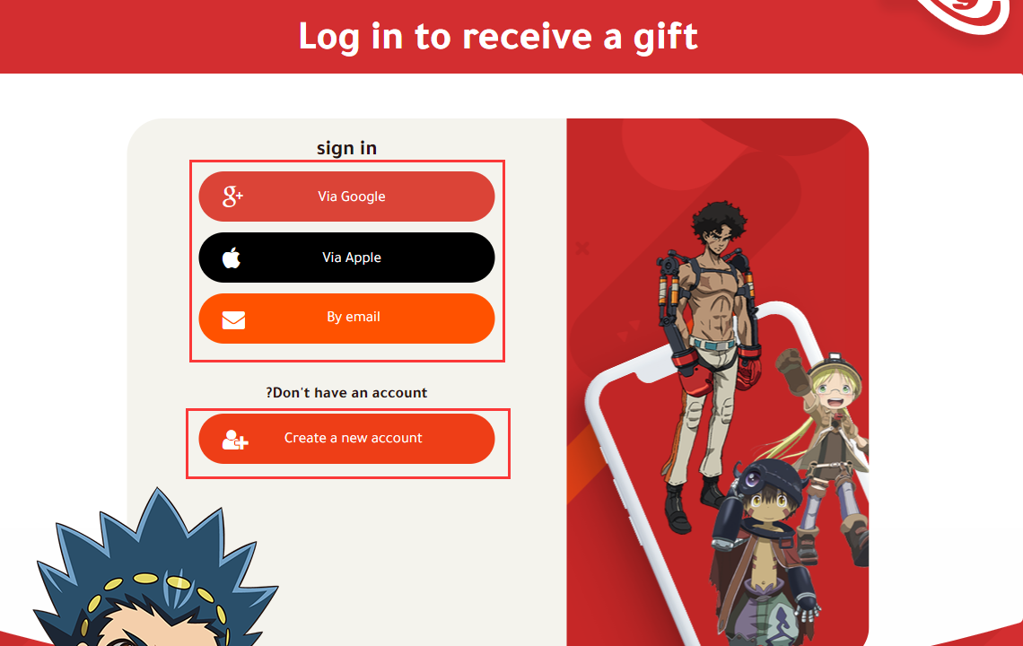This screenshot has height=646, width=1023.
Task: Click the add-user account icon
Action: 235,440
